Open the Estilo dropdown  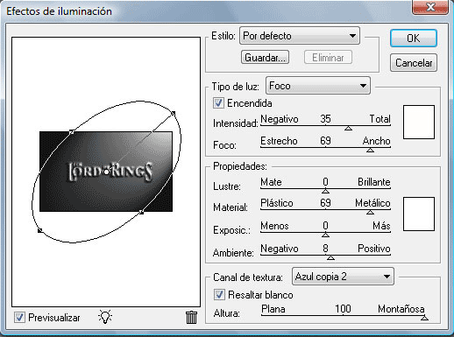click(x=300, y=36)
